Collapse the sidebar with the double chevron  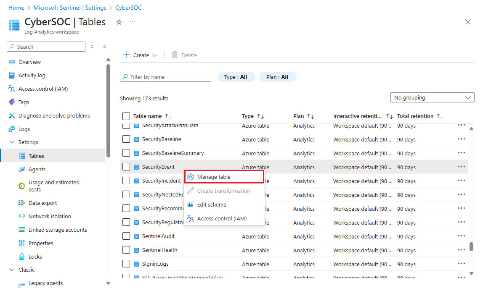[105, 47]
